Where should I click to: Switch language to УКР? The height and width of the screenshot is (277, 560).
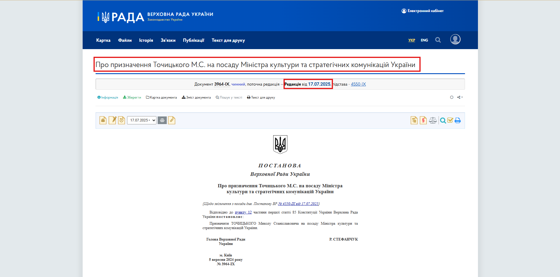pyautogui.click(x=412, y=40)
